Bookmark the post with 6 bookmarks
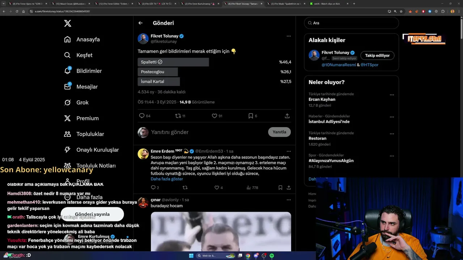This screenshot has height=260, width=463. [x=252, y=116]
